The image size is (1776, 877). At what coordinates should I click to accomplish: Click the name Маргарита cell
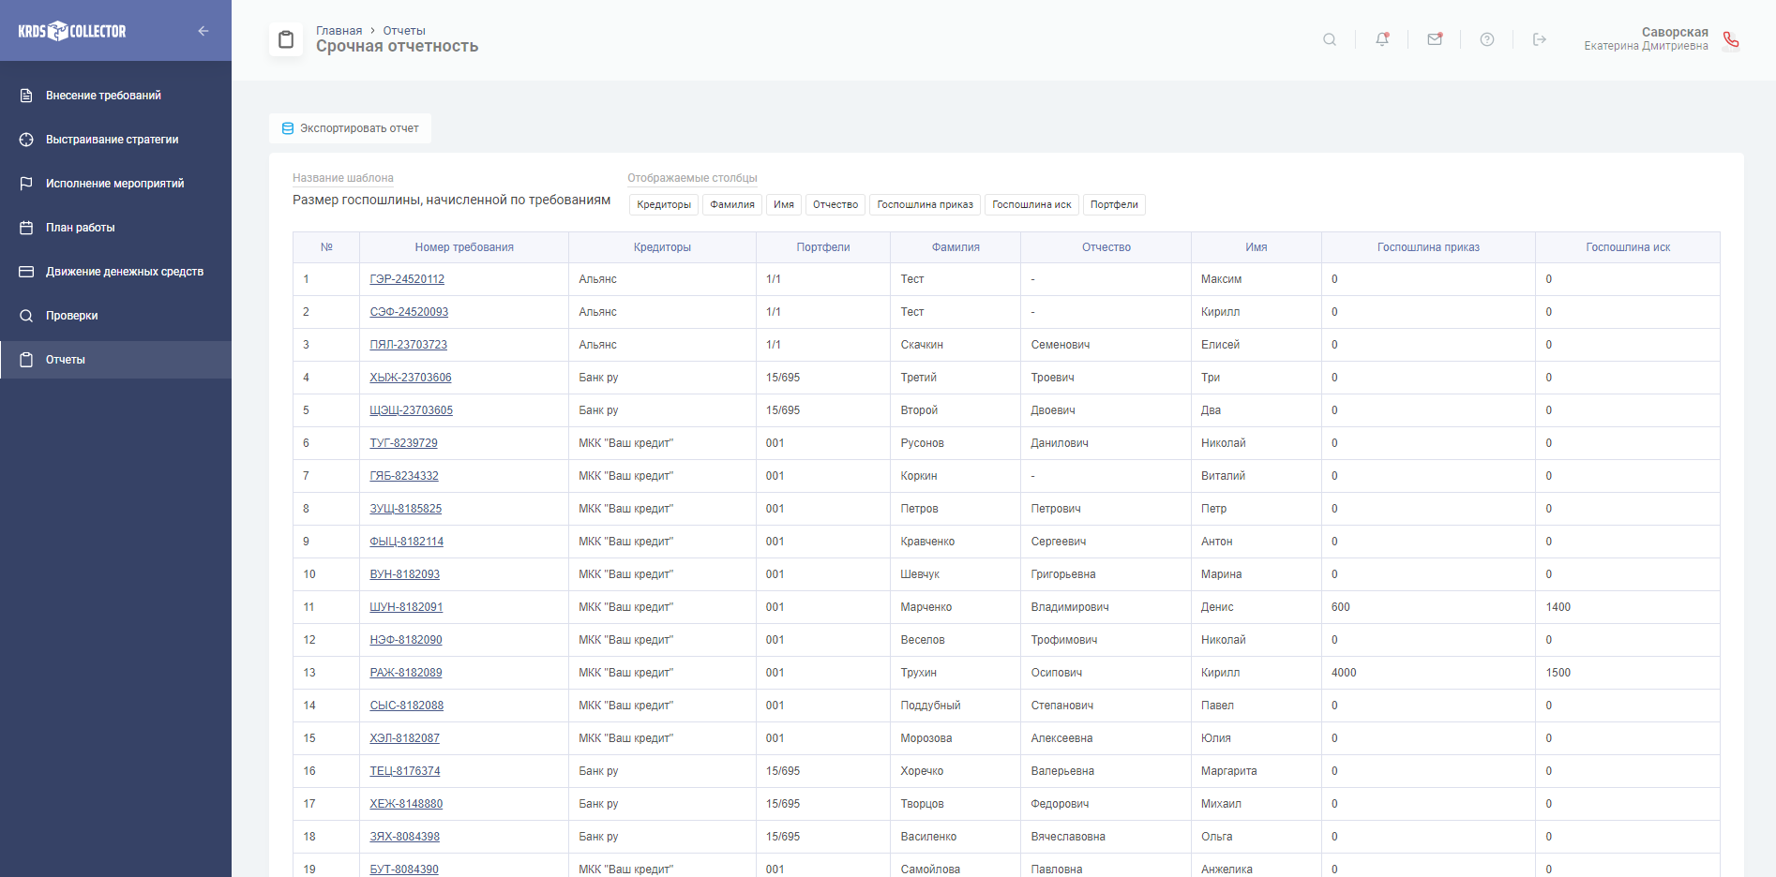[1256, 771]
